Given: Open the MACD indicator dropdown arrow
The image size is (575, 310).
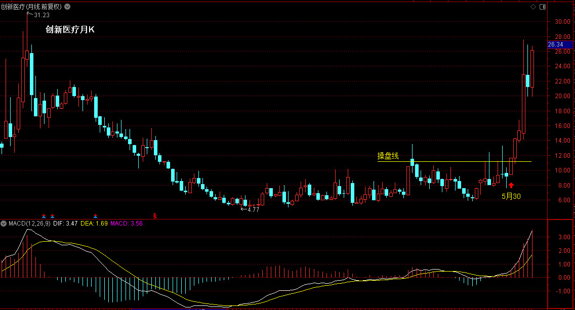Looking at the screenshot, I should 4,223.
